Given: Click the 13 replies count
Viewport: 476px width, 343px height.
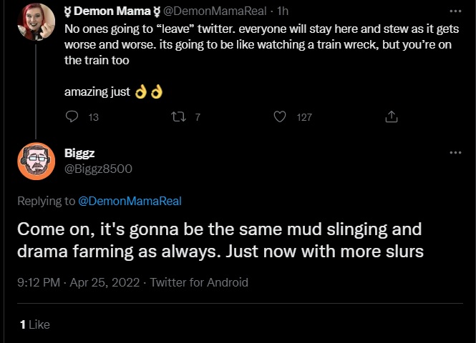Looking at the screenshot, I should (94, 117).
